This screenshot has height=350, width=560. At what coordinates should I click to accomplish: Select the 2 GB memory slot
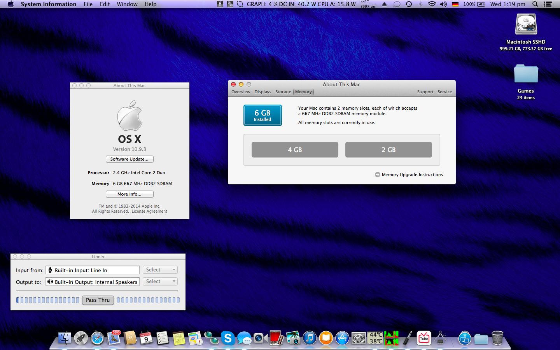tap(388, 150)
